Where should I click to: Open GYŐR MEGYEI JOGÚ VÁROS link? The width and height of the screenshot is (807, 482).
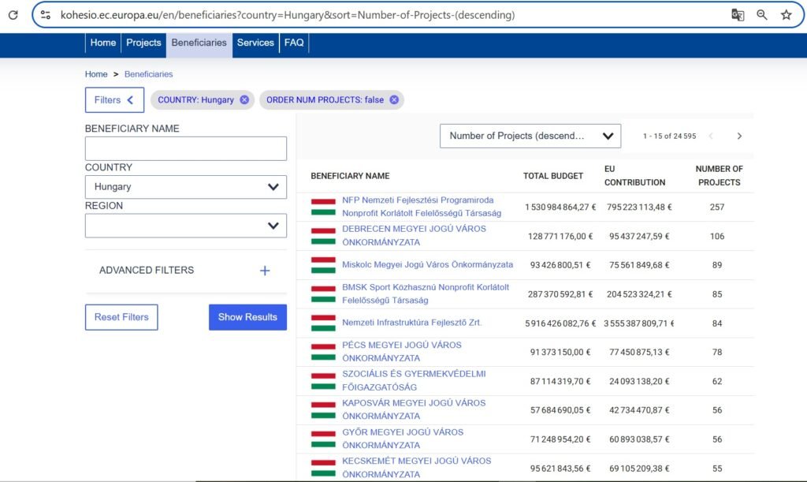point(403,439)
